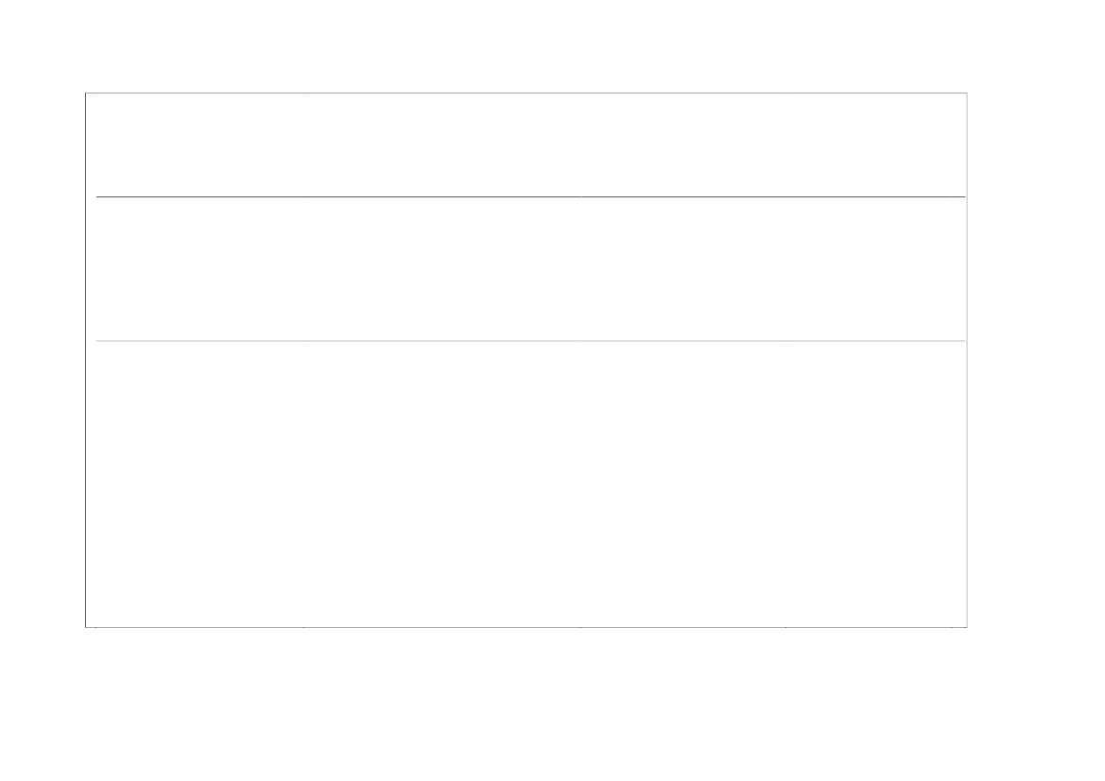
Task: Select the blank region between the two horizontal lines
Action: (527, 269)
